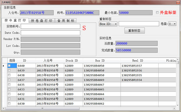Click the 最小包装 field showing 50000
The height and width of the screenshot is (112, 181).
click(x=136, y=13)
